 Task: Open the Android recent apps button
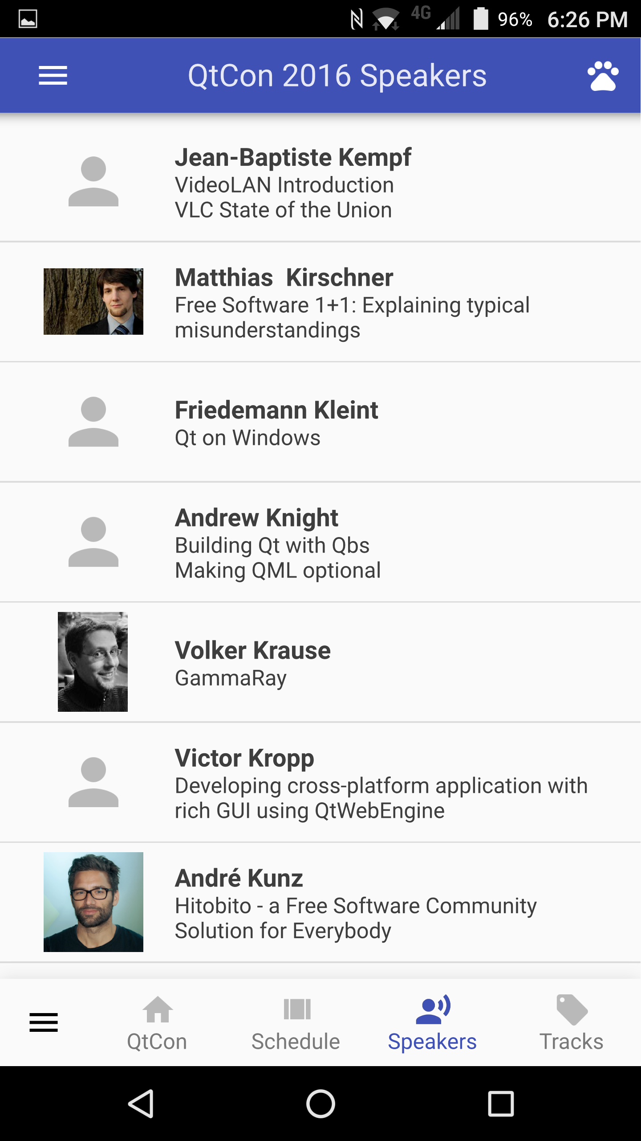point(501,1104)
